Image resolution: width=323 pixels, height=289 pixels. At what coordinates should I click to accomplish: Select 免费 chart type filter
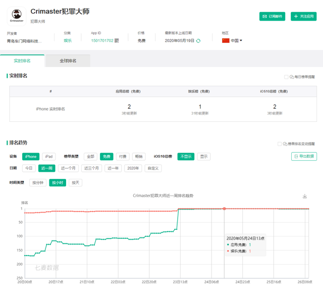click(106, 156)
